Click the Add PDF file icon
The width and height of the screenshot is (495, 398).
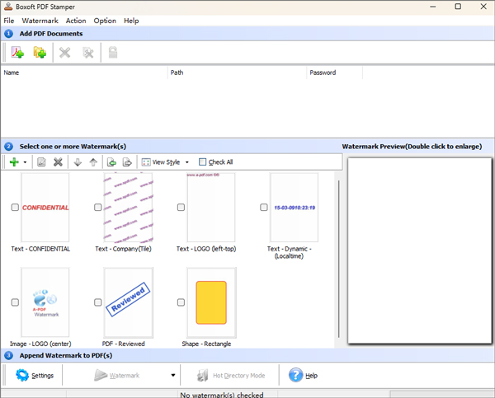click(x=17, y=53)
